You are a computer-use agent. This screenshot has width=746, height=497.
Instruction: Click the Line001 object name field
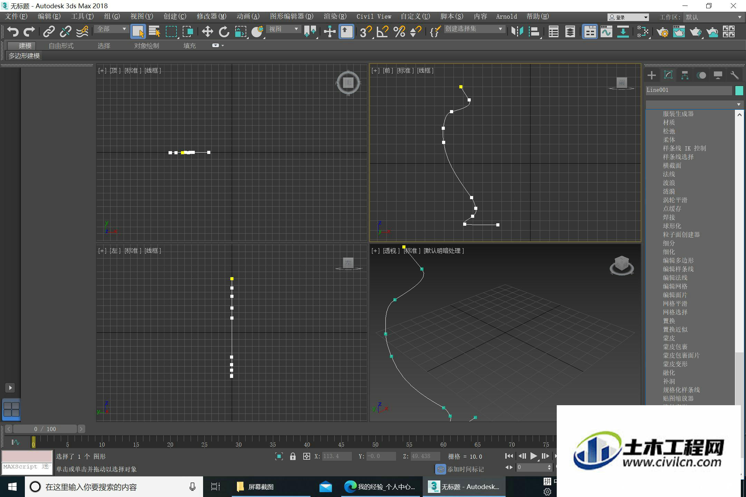pos(689,90)
